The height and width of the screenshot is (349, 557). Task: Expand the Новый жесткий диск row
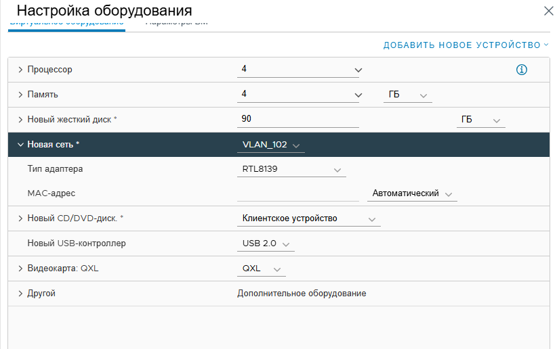[20, 120]
